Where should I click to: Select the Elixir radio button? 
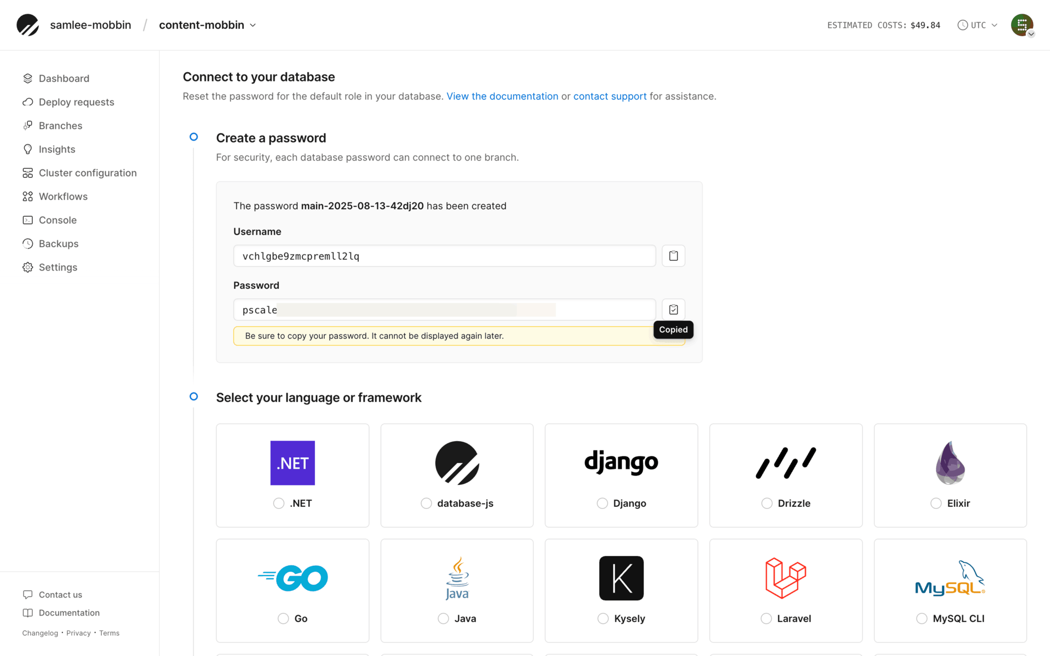click(x=936, y=503)
